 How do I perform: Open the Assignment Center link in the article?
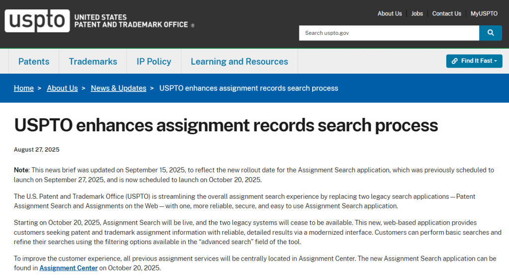coord(68,268)
